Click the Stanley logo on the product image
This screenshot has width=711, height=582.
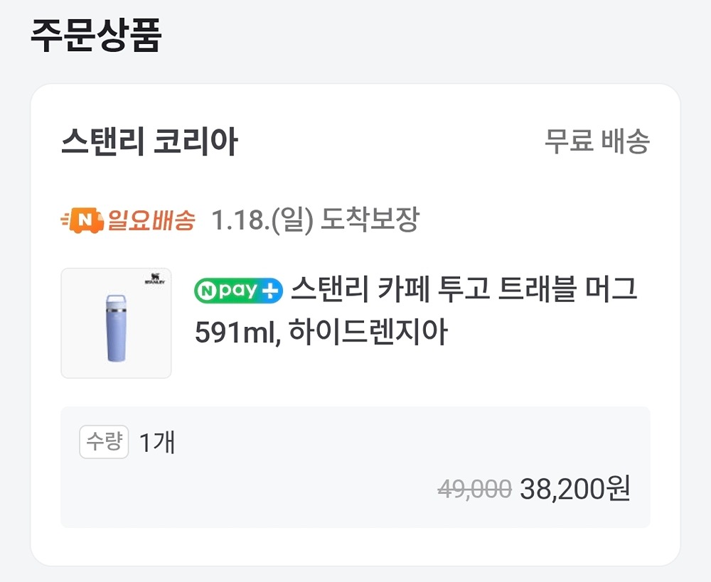(154, 279)
